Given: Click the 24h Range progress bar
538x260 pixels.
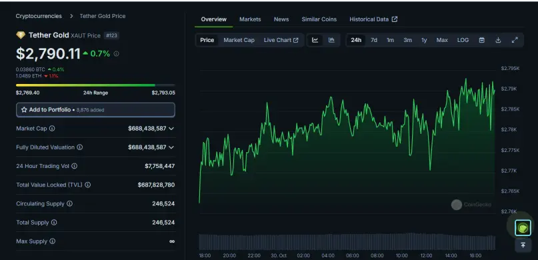Looking at the screenshot, I should [x=96, y=85].
